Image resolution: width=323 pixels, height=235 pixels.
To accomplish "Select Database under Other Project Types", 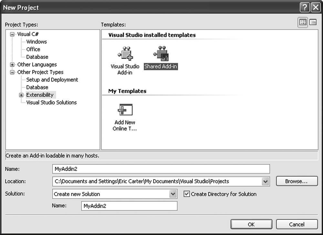I will [37, 87].
